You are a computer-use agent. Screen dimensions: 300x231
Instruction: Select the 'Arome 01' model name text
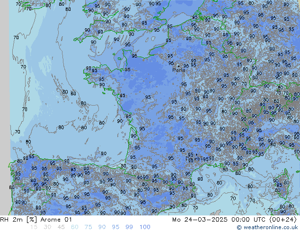click(x=56, y=220)
